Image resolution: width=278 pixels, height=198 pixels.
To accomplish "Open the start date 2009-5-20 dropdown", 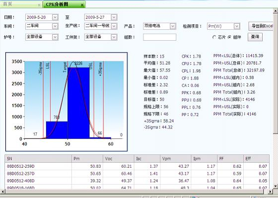I will [x=55, y=17].
